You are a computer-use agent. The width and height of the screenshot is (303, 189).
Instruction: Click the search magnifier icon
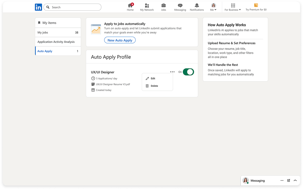tap(48, 7)
